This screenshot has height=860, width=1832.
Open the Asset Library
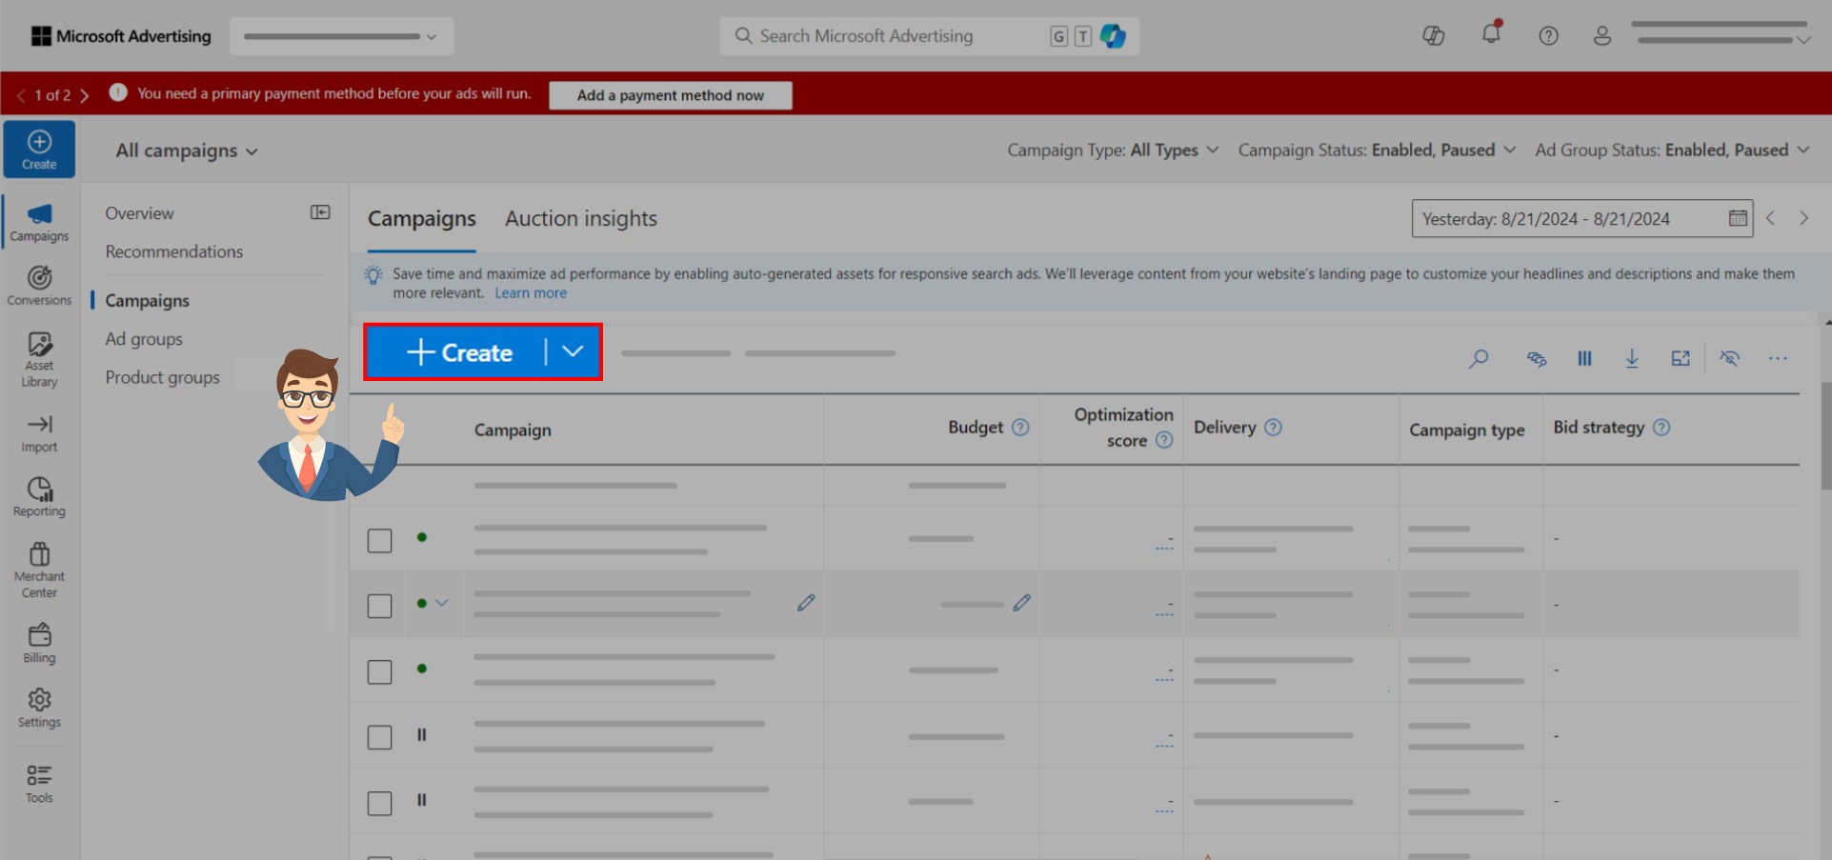pos(39,358)
